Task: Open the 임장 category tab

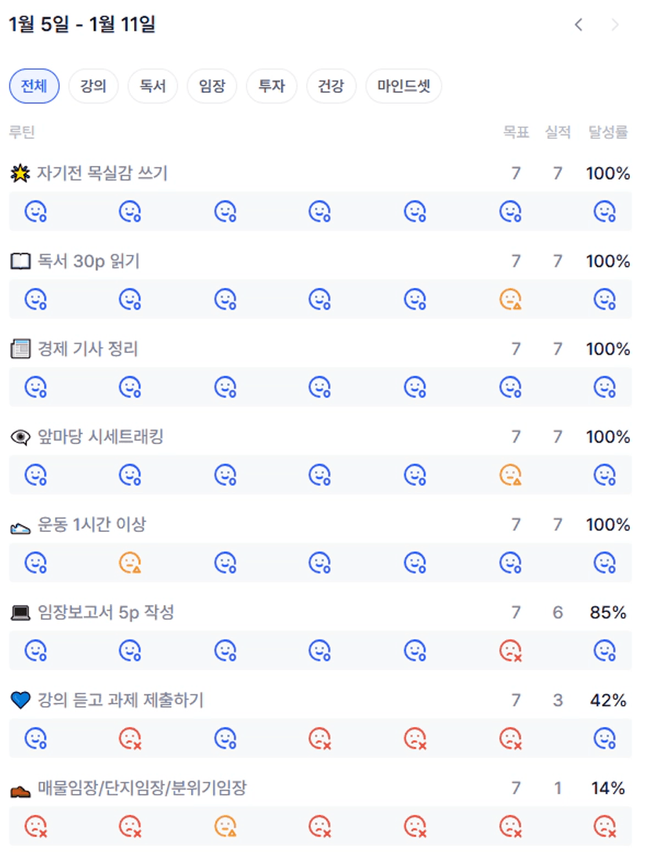Action: pos(212,86)
